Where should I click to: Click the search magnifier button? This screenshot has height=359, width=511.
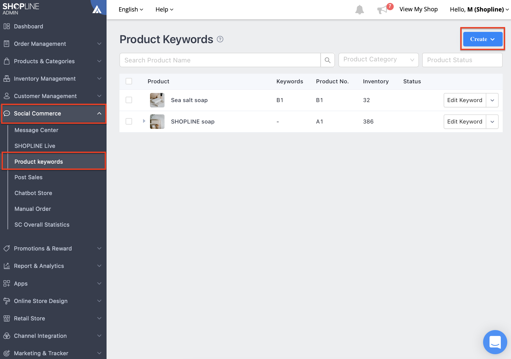pos(327,60)
